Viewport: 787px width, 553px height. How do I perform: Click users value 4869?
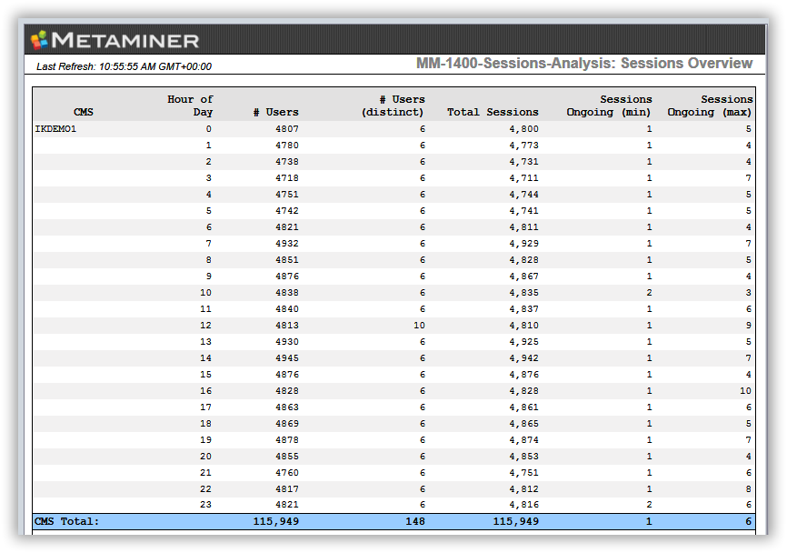coord(287,424)
